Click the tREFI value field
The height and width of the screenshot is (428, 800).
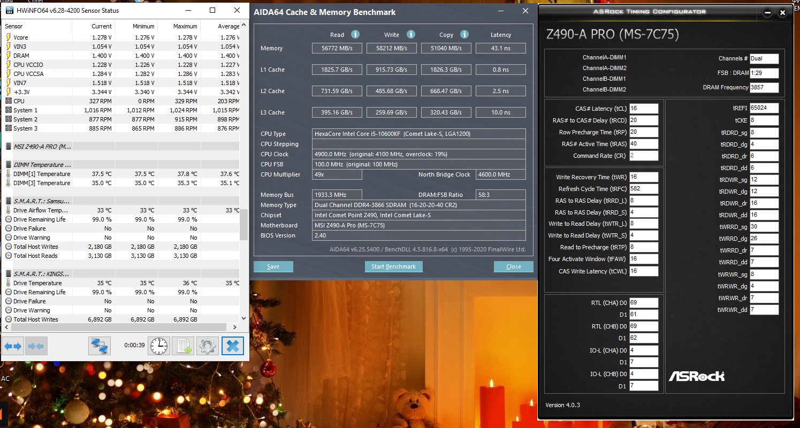[x=764, y=108]
